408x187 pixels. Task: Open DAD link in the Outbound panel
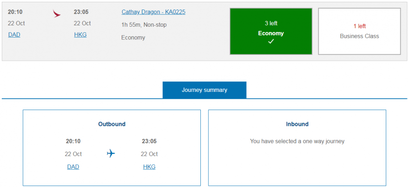pyautogui.click(x=73, y=167)
